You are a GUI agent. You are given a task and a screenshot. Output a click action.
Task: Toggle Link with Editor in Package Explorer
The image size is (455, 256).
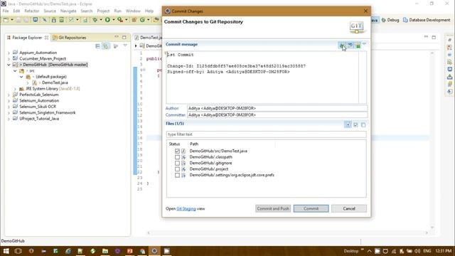point(106,46)
